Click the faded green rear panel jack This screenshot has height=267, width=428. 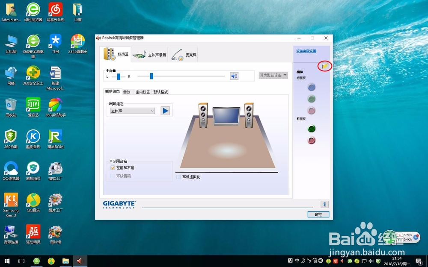tap(312, 99)
